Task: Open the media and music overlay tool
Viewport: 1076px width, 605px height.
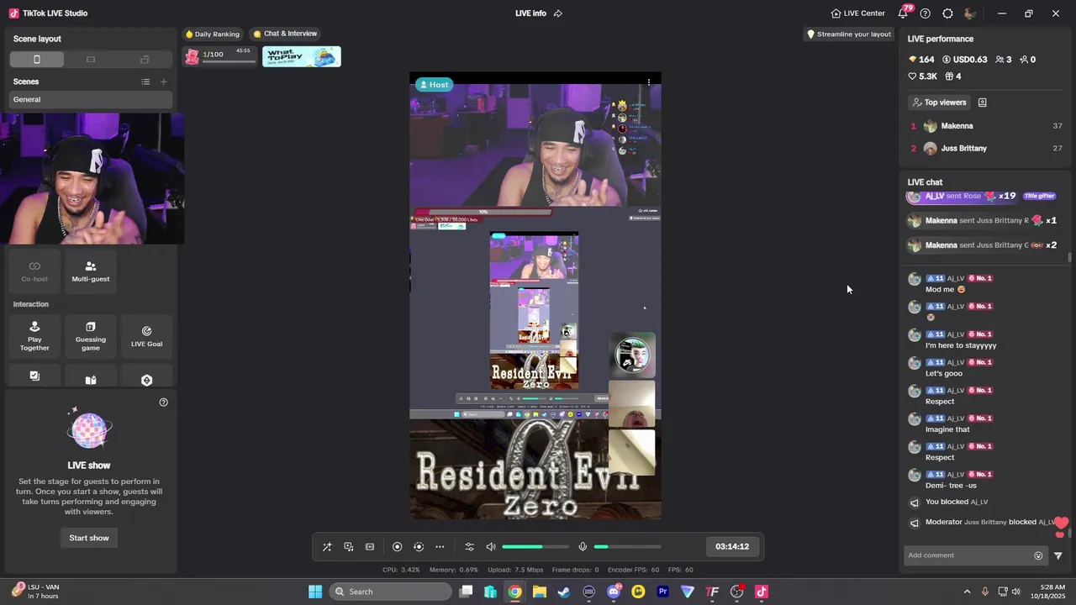Action: [349, 547]
